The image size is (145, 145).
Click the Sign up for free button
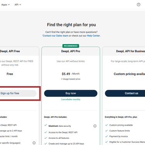[18, 93]
